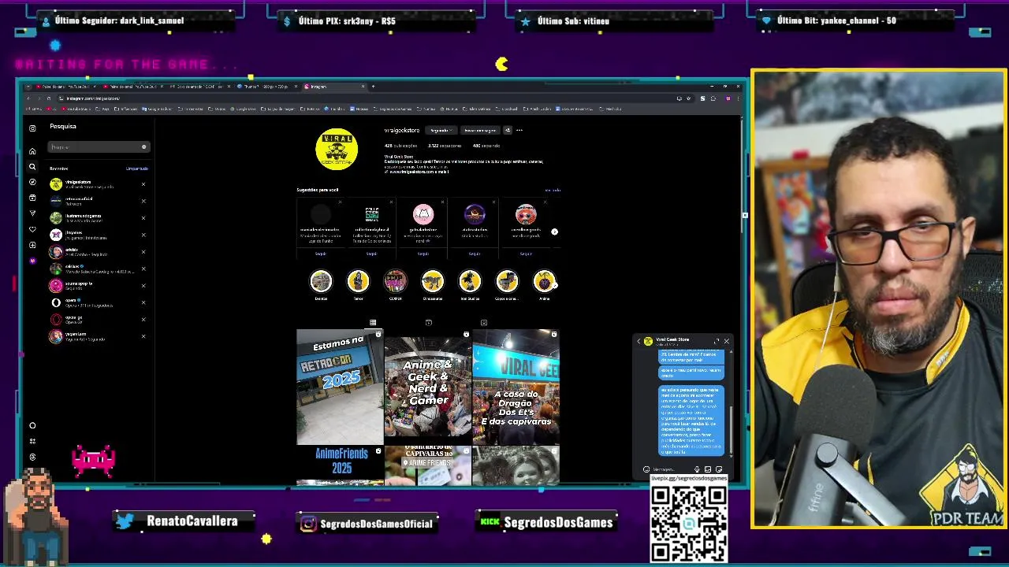Remove yagamiarn from recent searches
Viewport: 1009px width, 567px height.
pyautogui.click(x=143, y=336)
